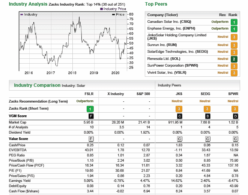Click JKS Zacks Rank 3 badge in comparison table
The width and height of the screenshot is (248, 195).
(179, 109)
